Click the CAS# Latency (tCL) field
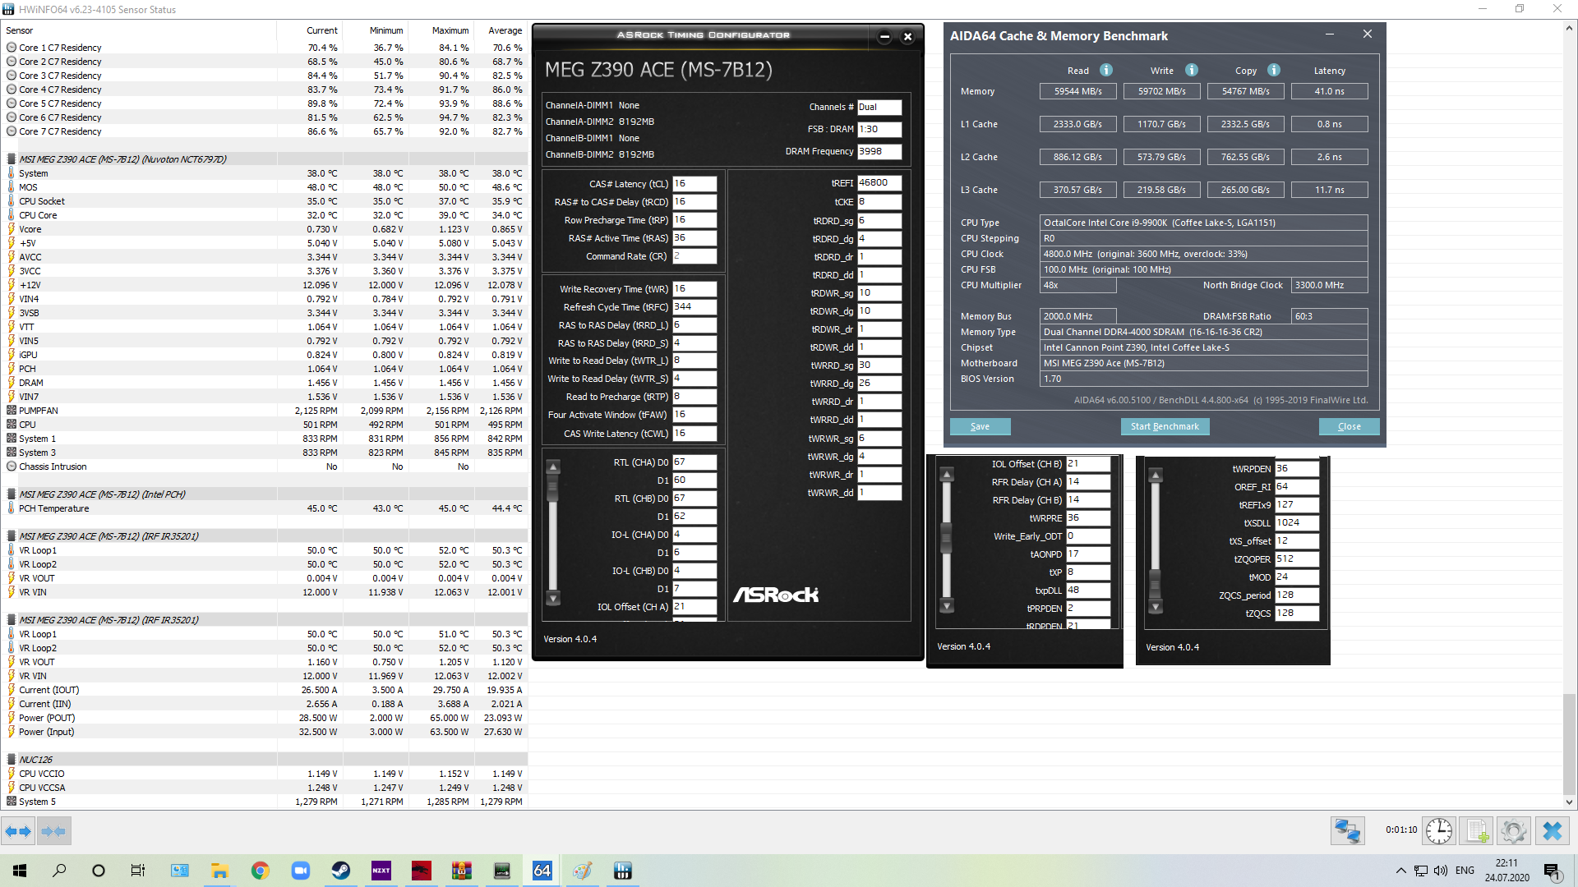This screenshot has height=887, width=1578. pyautogui.click(x=694, y=184)
